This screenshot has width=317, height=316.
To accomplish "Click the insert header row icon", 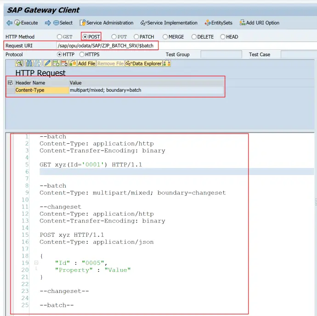I will tap(56, 64).
